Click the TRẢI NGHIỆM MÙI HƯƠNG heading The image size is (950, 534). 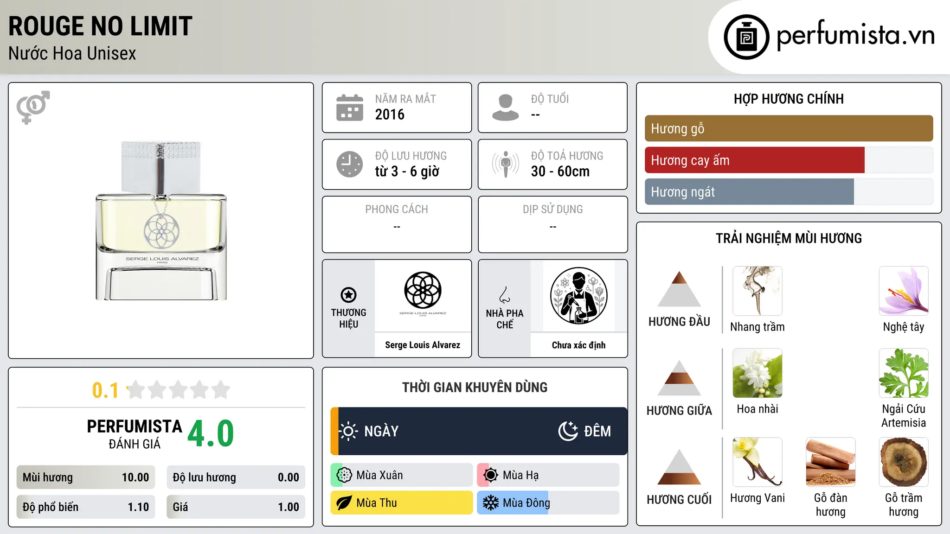click(x=789, y=238)
